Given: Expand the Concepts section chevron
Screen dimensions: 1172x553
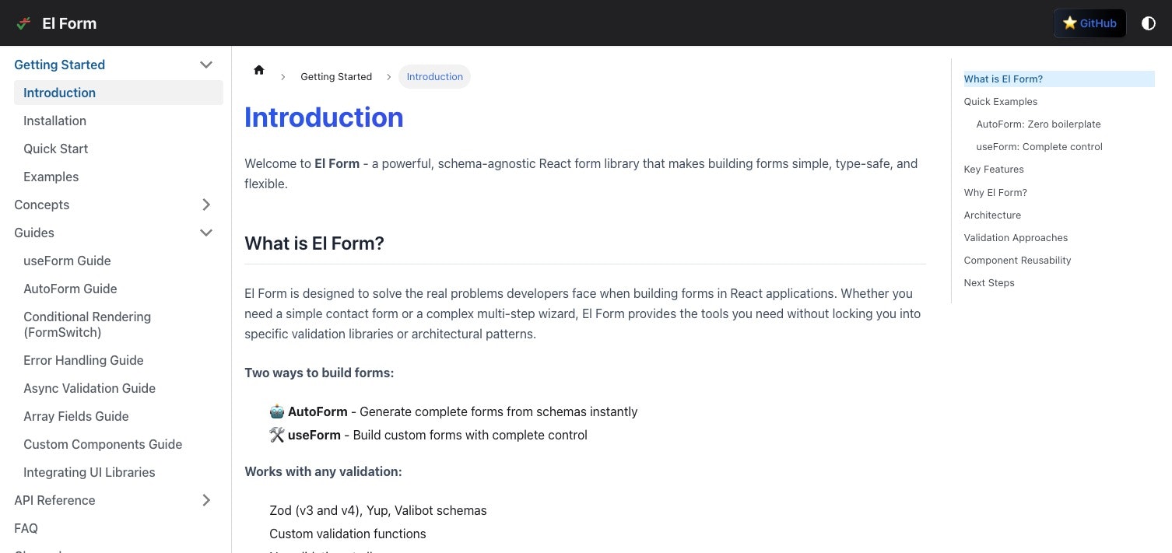Looking at the screenshot, I should 206,205.
